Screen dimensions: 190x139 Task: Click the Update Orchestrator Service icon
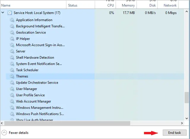[12, 83]
